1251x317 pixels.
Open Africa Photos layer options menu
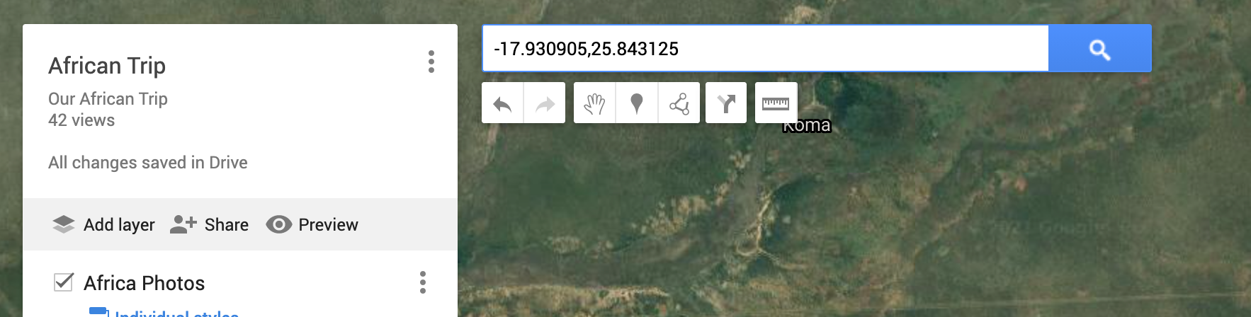click(423, 282)
